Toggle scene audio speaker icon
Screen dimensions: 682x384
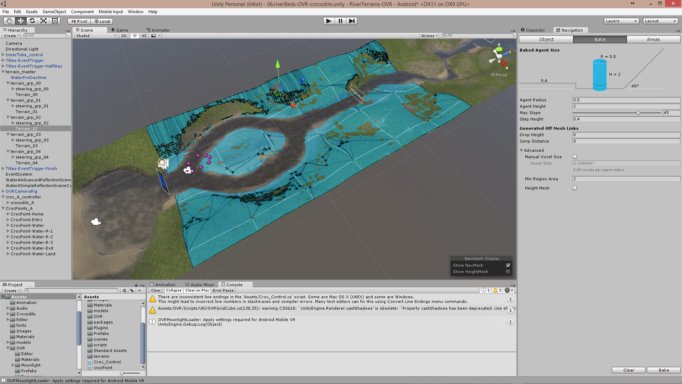(144, 36)
